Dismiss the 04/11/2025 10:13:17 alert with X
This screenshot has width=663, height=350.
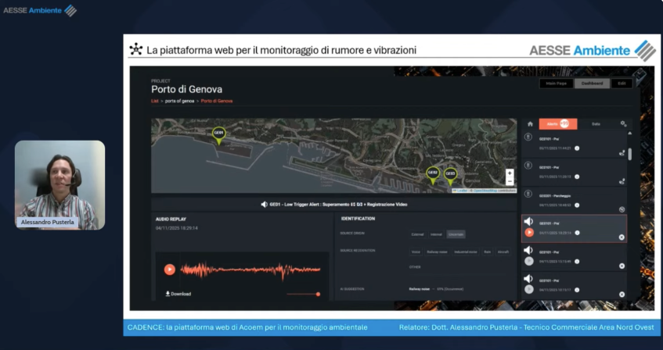(x=622, y=295)
